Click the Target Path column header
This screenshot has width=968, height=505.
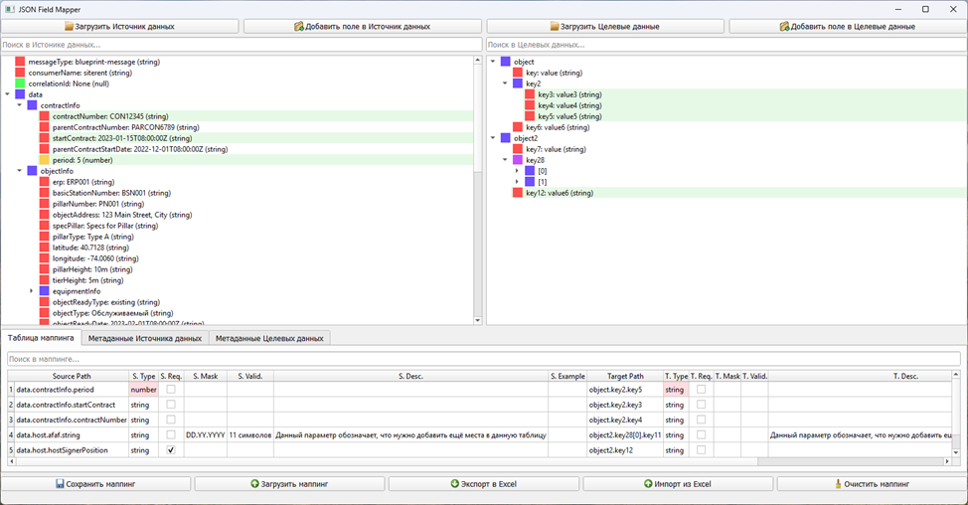(625, 376)
